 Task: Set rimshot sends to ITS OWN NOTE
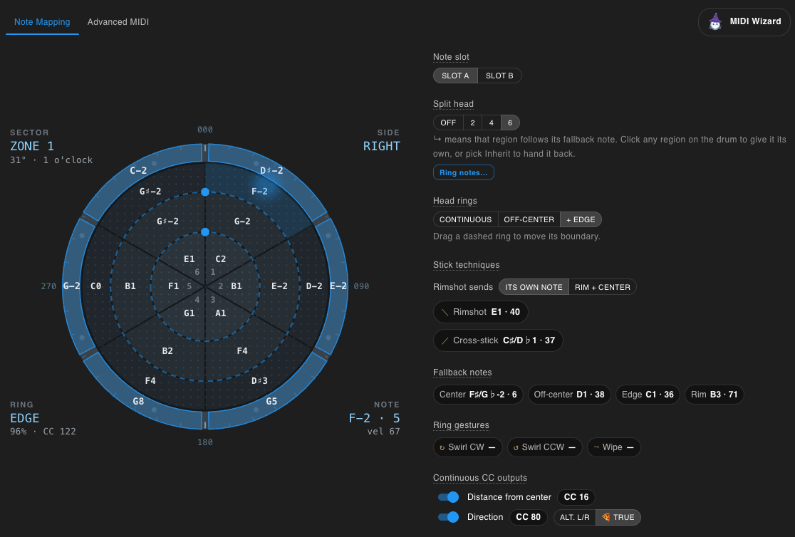coord(534,287)
